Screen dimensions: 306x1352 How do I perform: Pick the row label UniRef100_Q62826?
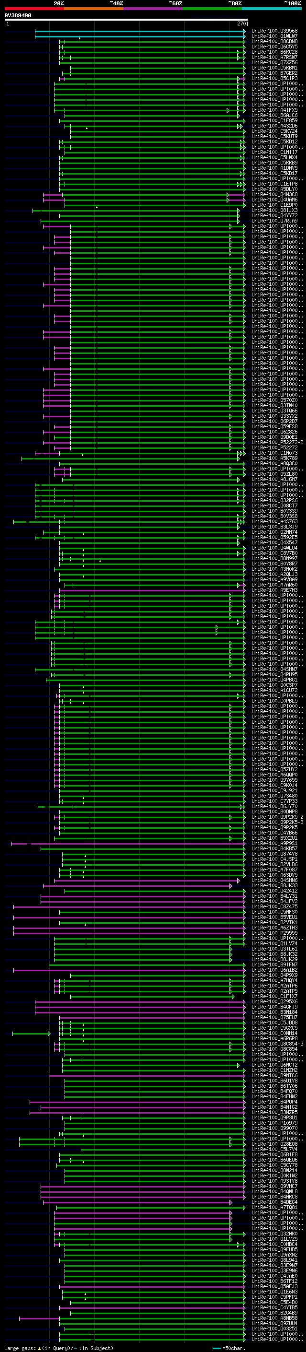point(274,432)
